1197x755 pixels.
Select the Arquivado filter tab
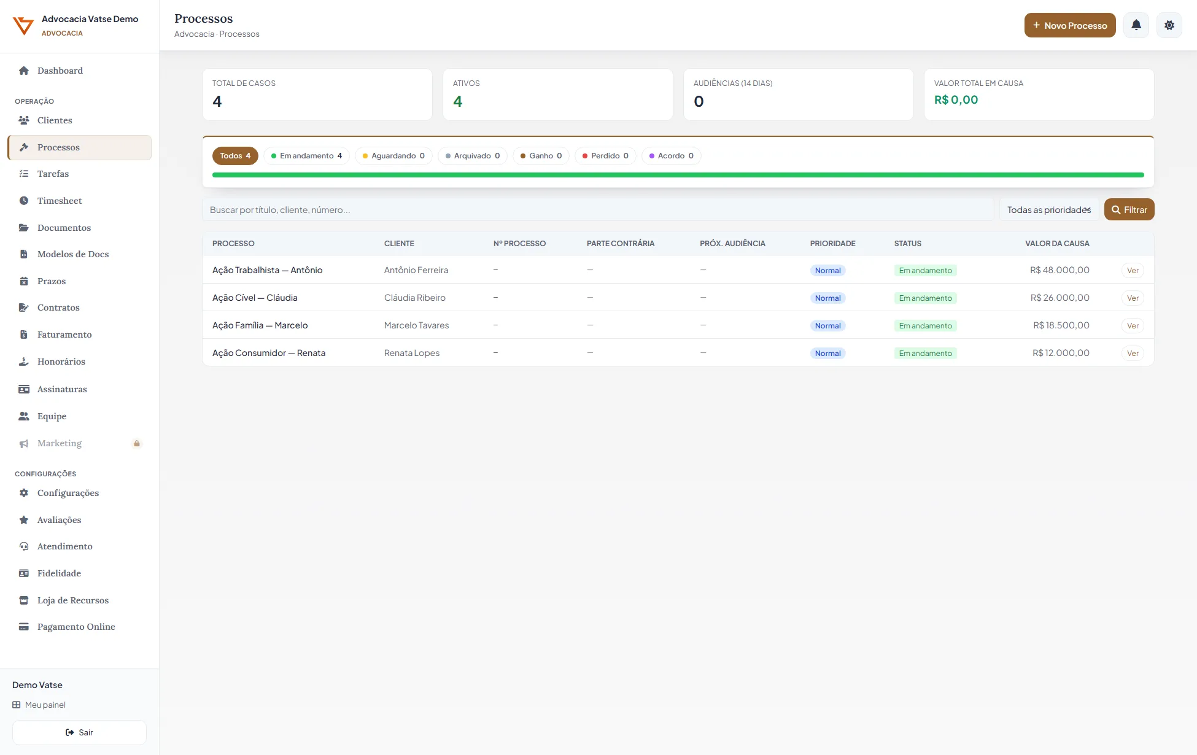click(x=473, y=156)
